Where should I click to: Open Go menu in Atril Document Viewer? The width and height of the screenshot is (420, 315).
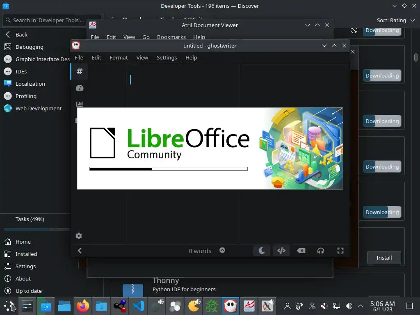pos(146,37)
